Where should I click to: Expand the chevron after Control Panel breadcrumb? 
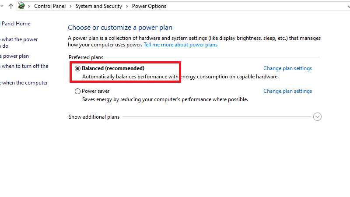[71, 7]
